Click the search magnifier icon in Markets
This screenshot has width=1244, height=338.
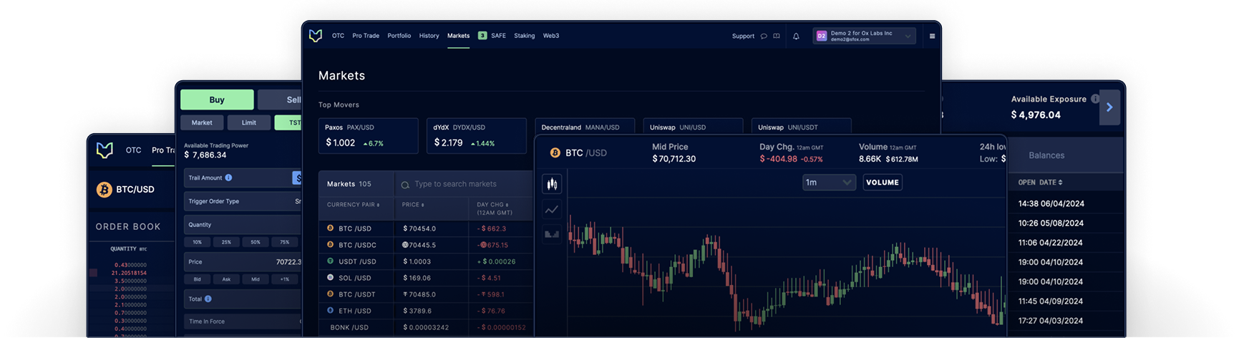(405, 185)
